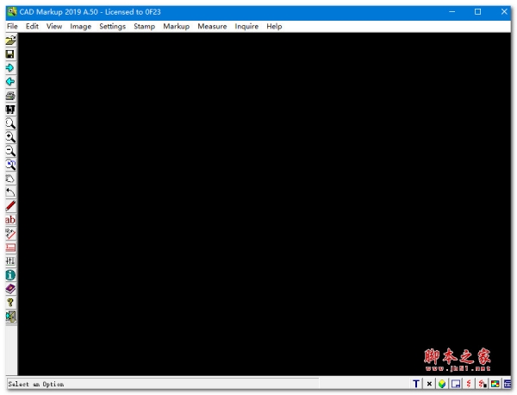This screenshot has height=395, width=517.
Task: Zoom in with the plus magnifier
Action: [10, 137]
